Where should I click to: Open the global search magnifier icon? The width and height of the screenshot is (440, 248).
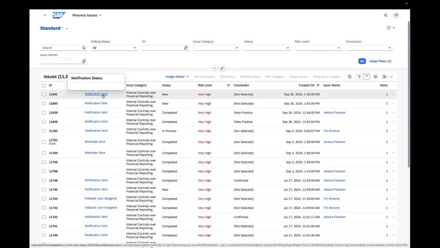[x=385, y=15]
